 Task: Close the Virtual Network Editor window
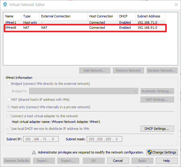pyautogui.click(x=176, y=4)
